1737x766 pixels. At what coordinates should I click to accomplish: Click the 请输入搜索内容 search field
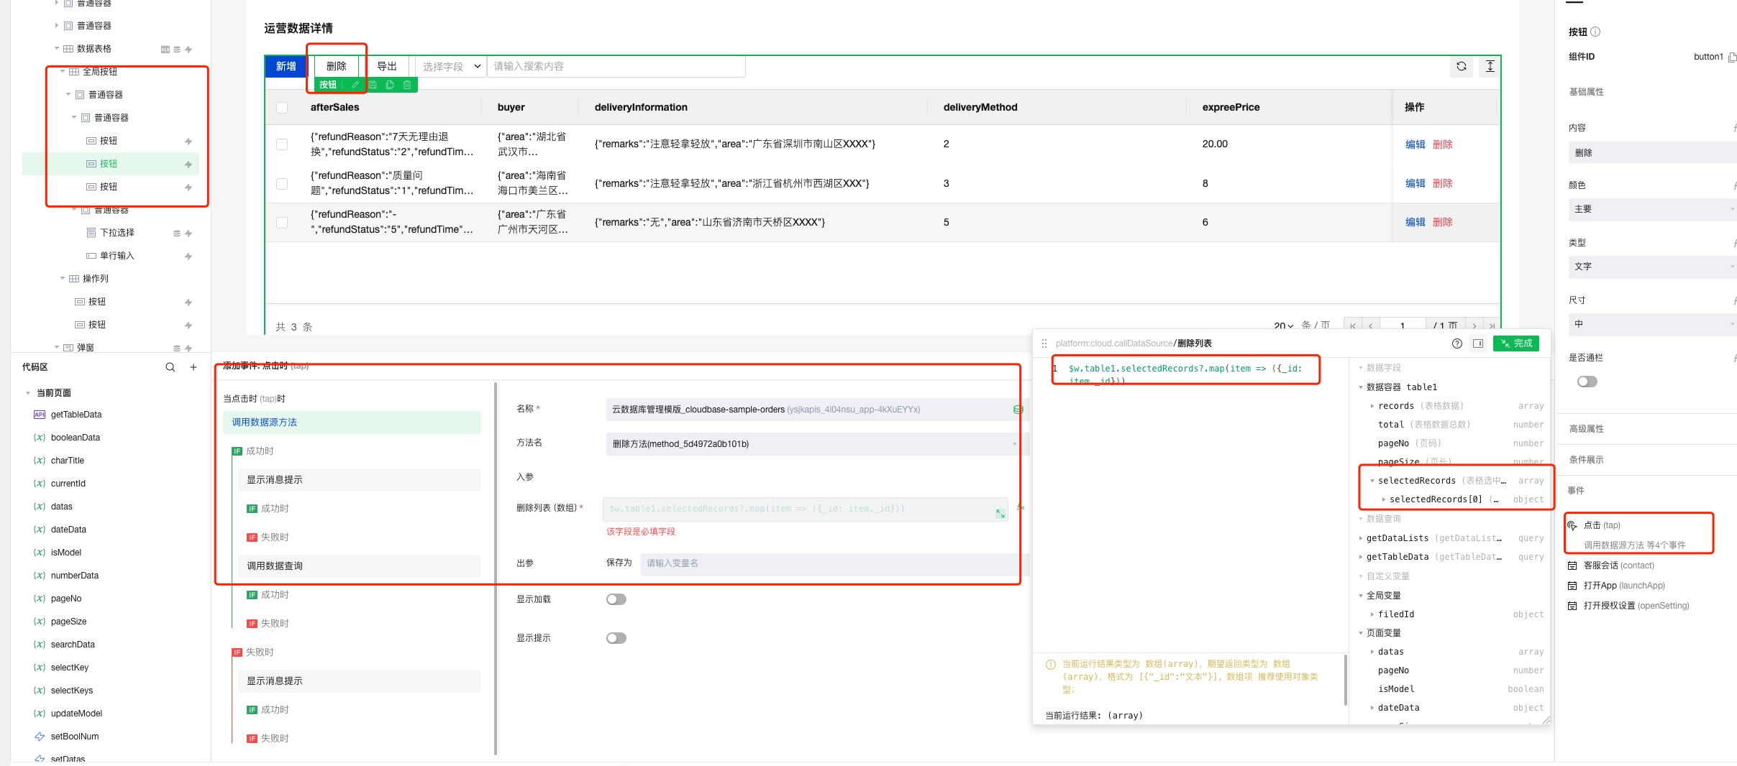(x=616, y=66)
